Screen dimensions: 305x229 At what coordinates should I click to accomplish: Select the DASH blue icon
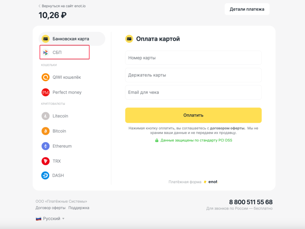pyautogui.click(x=45, y=175)
